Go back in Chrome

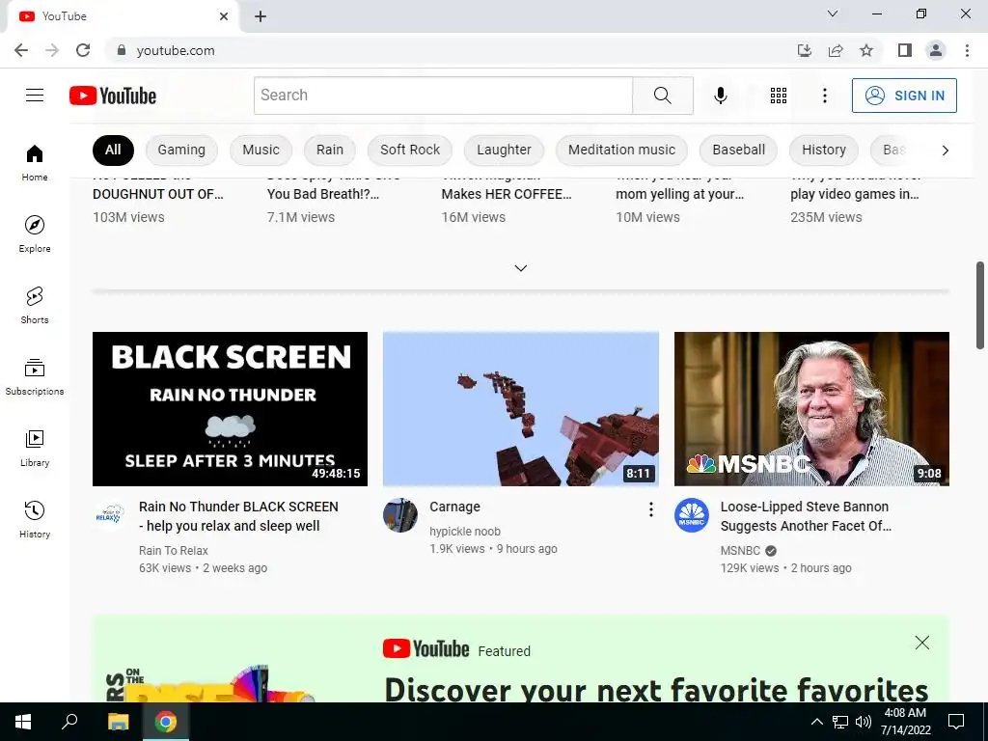click(21, 50)
